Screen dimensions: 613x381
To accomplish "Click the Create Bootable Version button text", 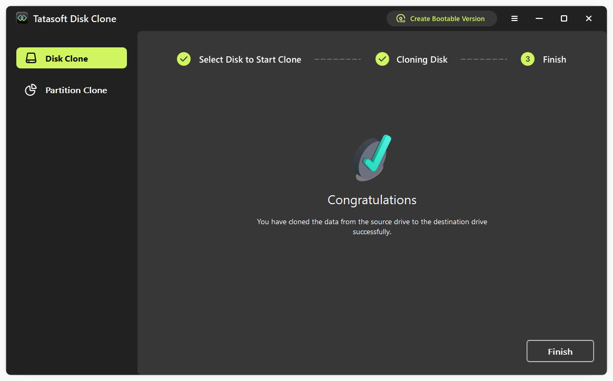I will (x=447, y=18).
